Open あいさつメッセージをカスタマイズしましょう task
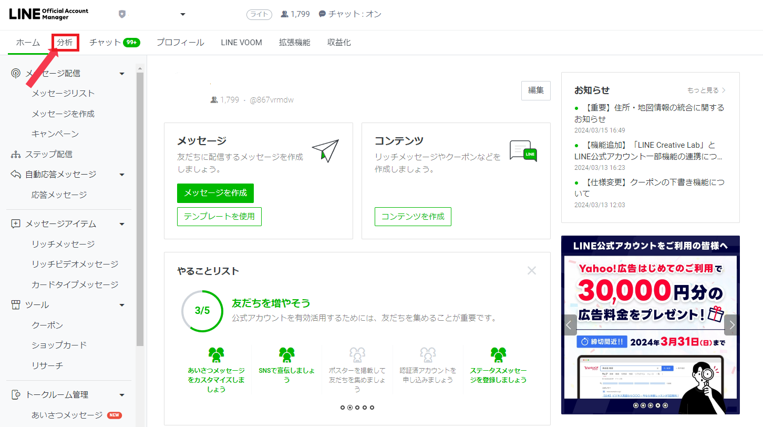This screenshot has height=427, width=763. tap(216, 369)
